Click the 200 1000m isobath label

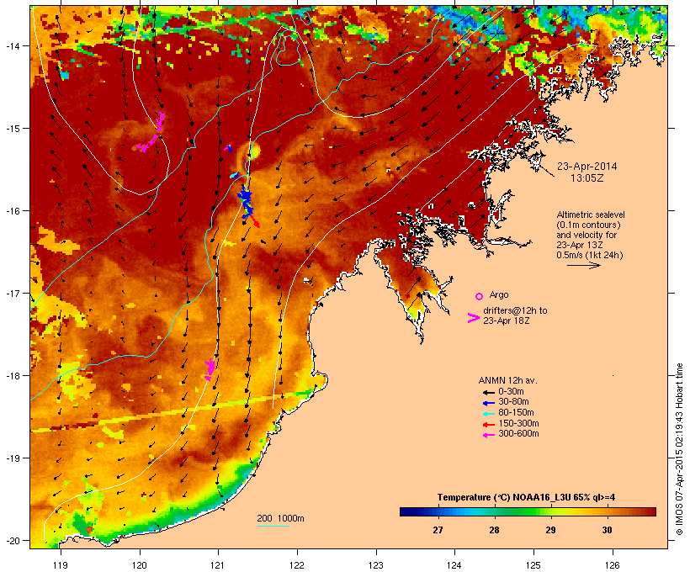[280, 518]
